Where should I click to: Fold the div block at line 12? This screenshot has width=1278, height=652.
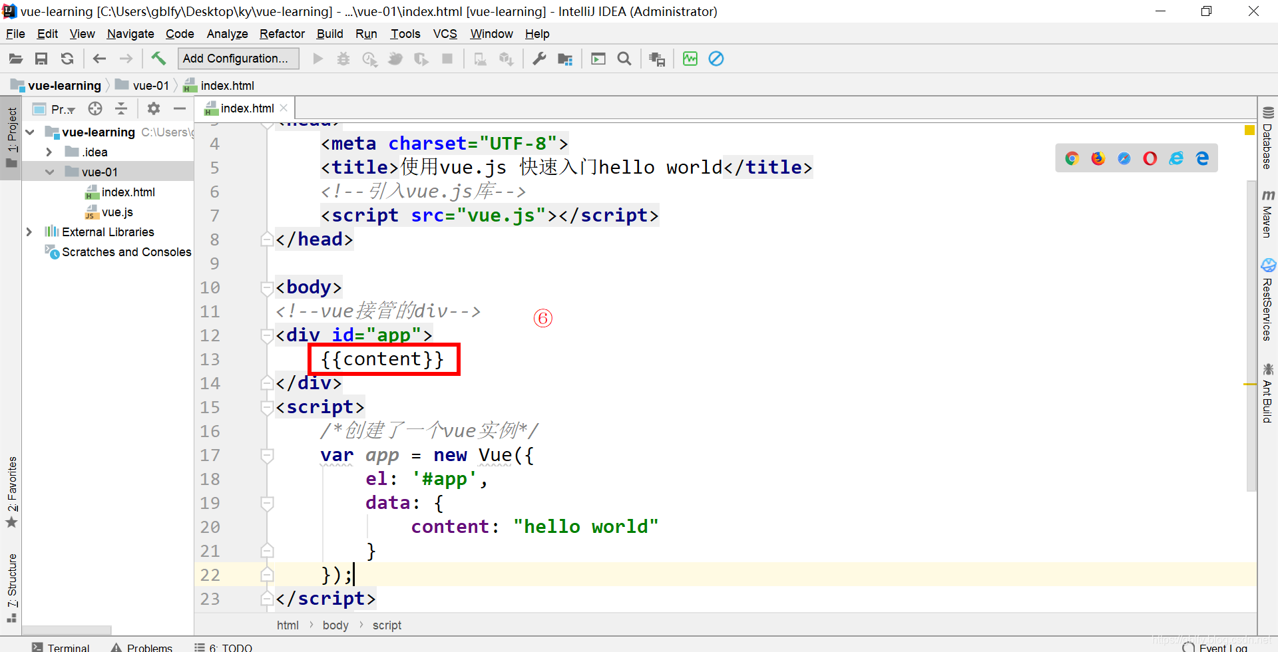point(267,335)
